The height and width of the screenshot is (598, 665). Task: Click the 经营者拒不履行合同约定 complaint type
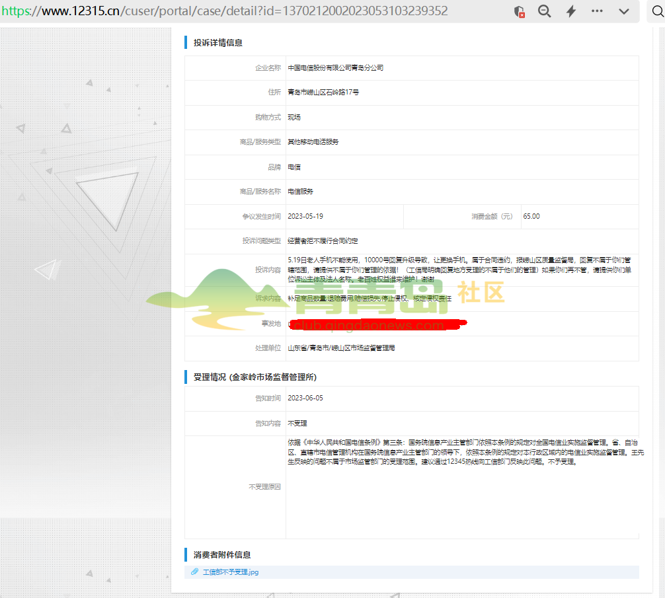pos(323,241)
